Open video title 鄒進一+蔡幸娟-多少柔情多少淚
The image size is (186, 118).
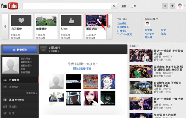168,52
